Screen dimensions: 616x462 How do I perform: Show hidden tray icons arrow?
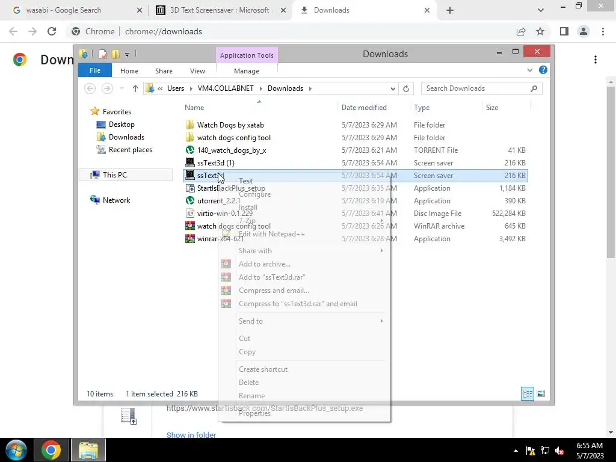pyautogui.click(x=516, y=451)
